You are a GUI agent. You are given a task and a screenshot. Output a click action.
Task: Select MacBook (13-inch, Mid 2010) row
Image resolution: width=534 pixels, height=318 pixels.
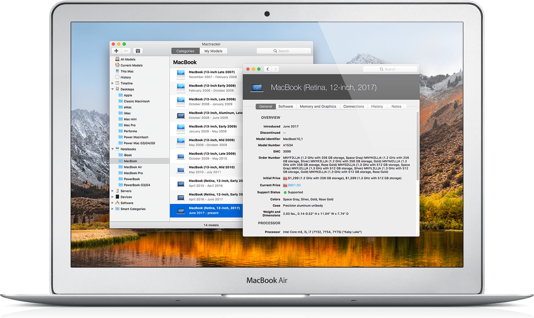click(206, 169)
